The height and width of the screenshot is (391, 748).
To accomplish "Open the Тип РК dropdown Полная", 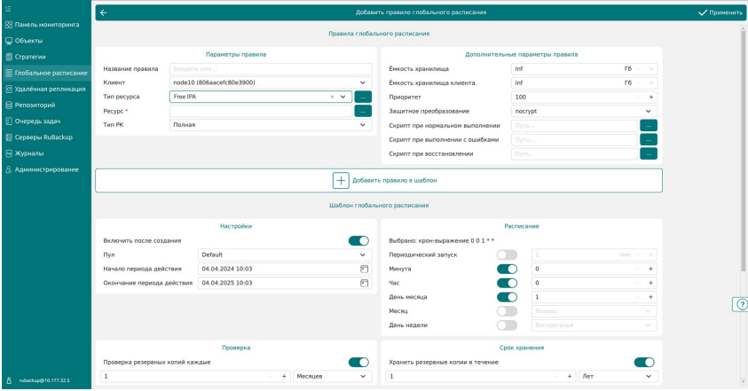I will coord(271,125).
